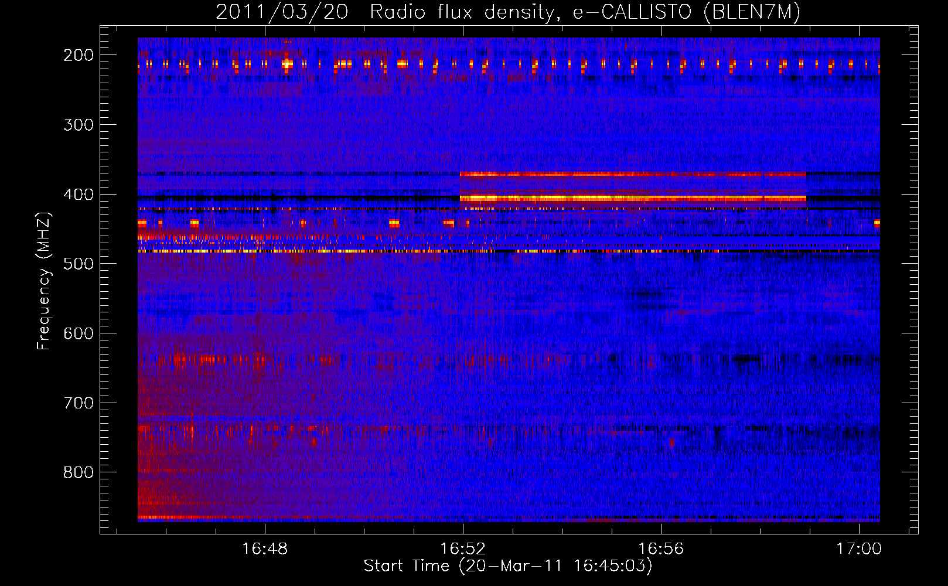Click the 400 frequency tick label
Screen dimensions: 948x586
(x=78, y=195)
